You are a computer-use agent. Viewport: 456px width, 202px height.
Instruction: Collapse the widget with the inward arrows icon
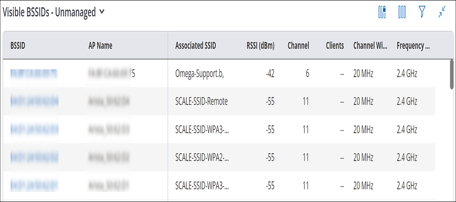tap(442, 13)
